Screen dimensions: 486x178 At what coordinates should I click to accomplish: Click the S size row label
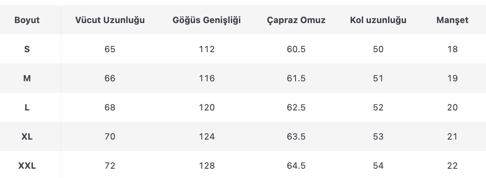pyautogui.click(x=27, y=49)
